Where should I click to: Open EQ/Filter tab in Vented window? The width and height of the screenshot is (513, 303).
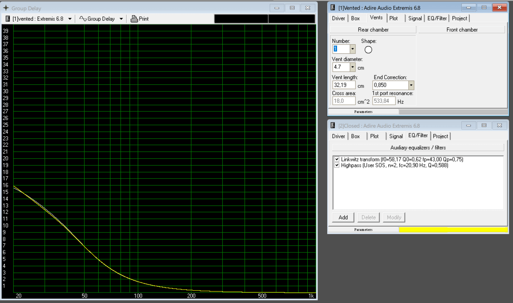[x=437, y=18]
